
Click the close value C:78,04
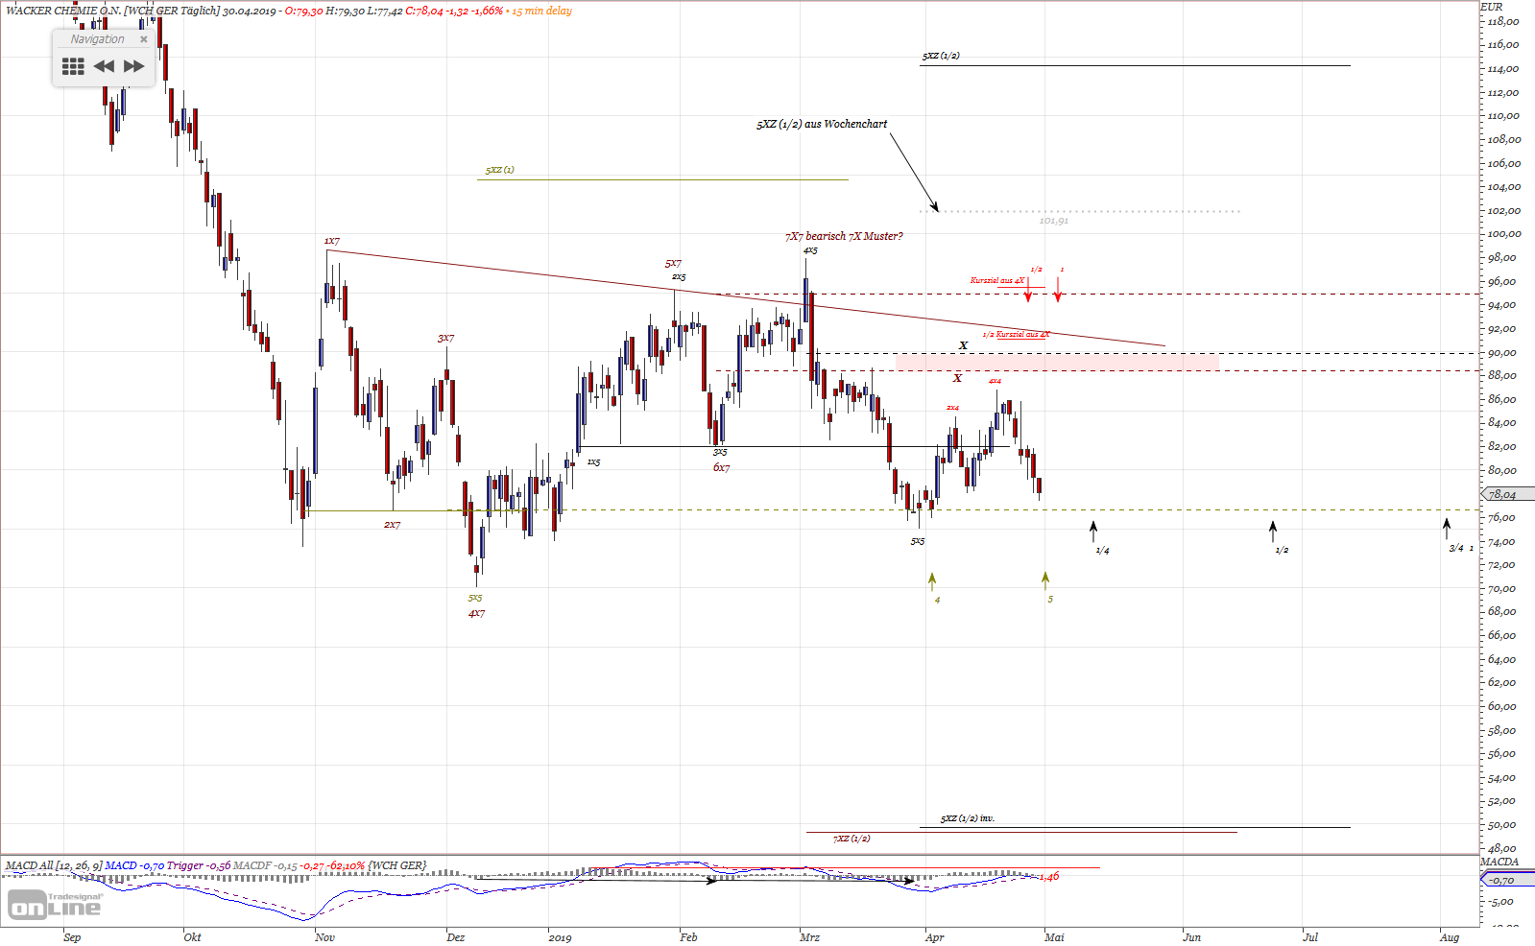424,11
